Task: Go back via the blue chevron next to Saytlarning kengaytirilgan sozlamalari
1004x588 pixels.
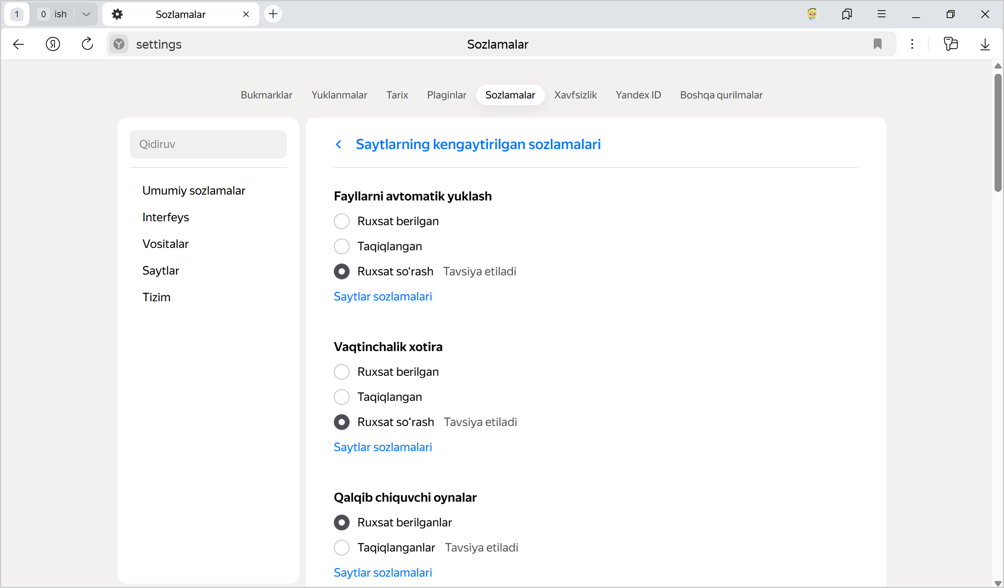Action: click(x=339, y=144)
